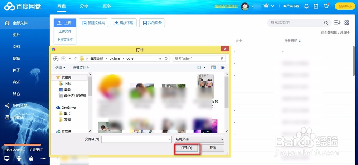This screenshot has width=358, height=165.
Task: Click 新建文件夹 in the open dialog
Action: 81,68
